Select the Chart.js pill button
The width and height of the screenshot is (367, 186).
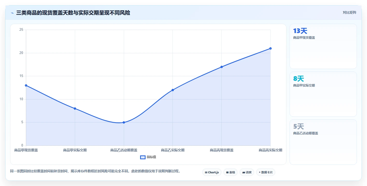[212, 172]
